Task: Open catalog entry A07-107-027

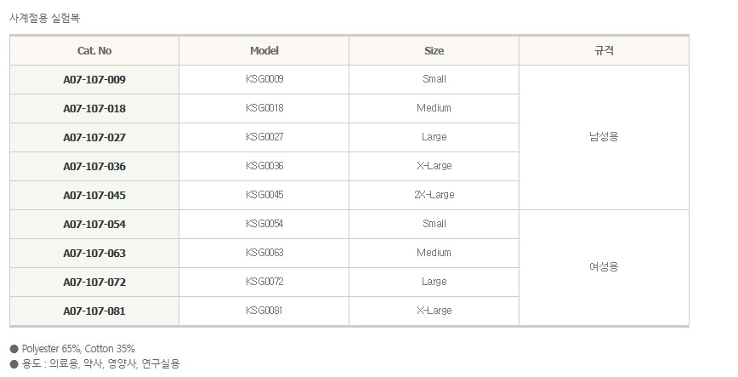Action: click(94, 138)
